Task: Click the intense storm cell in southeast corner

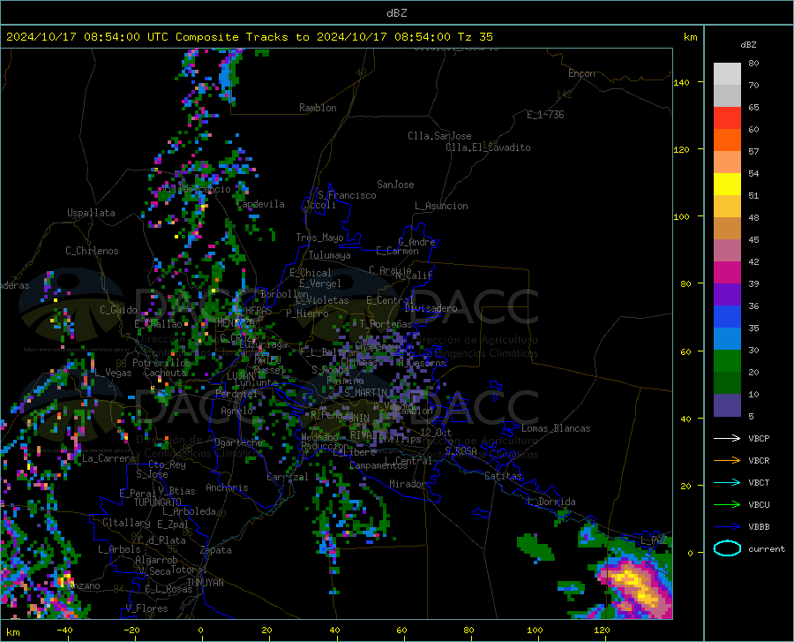Action: coord(634,586)
